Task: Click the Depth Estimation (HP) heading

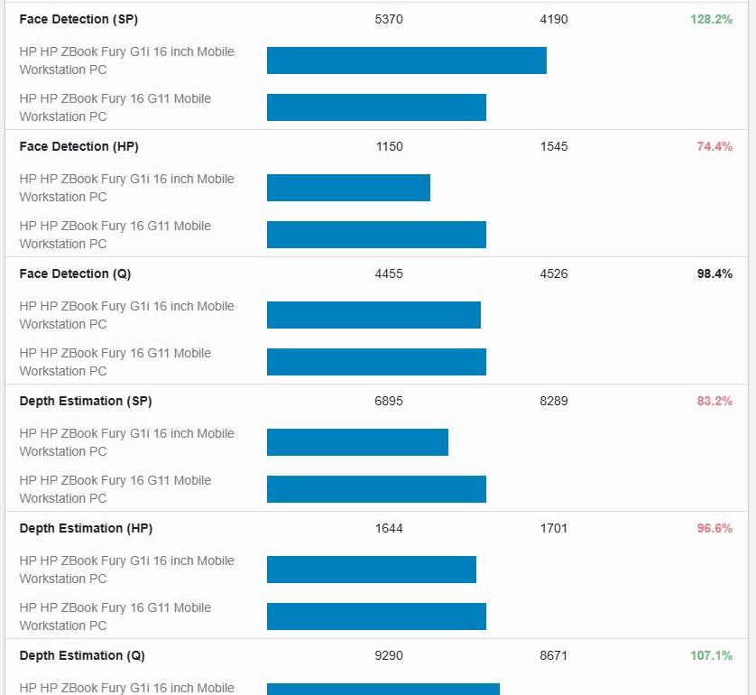Action: pyautogui.click(x=86, y=528)
